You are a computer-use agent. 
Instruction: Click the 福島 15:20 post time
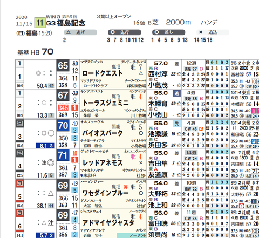pos(39,33)
